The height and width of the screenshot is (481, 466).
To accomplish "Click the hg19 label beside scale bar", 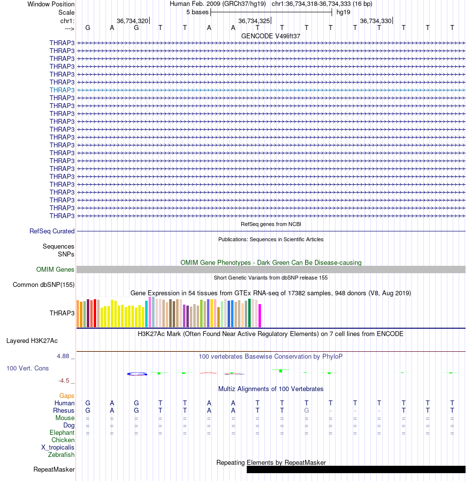I will pos(343,12).
